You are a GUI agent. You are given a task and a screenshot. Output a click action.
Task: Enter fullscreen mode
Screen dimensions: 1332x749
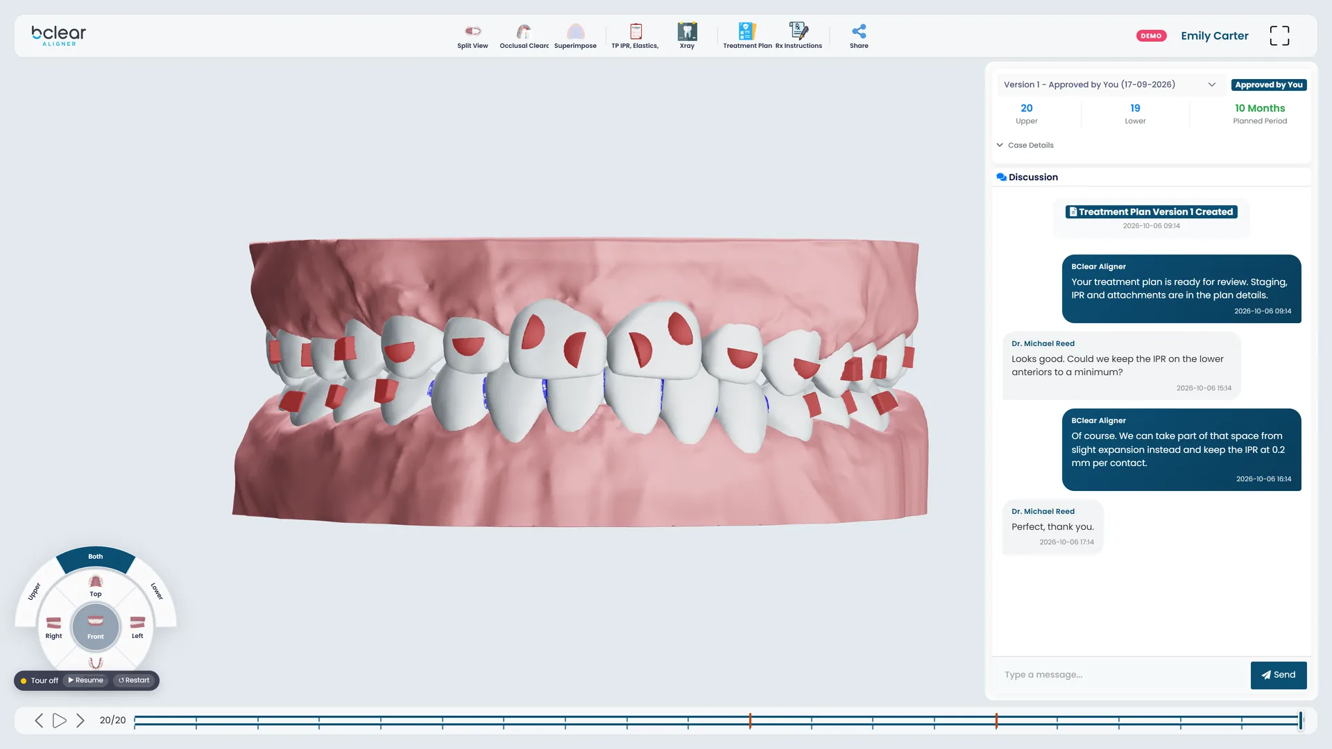pyautogui.click(x=1279, y=35)
